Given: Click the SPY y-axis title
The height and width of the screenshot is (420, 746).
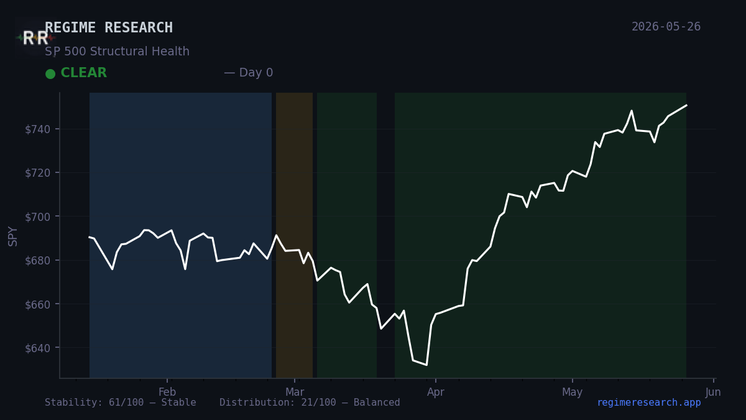Looking at the screenshot, I should (x=12, y=236).
